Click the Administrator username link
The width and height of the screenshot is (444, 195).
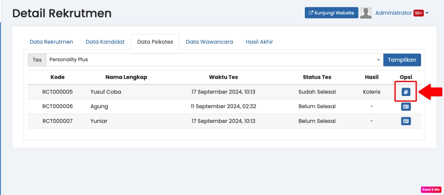click(x=393, y=13)
